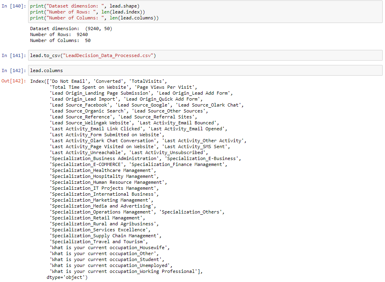Click 'Specialization_Others' in the output list
Screen dimensions: 385x282
192,212
